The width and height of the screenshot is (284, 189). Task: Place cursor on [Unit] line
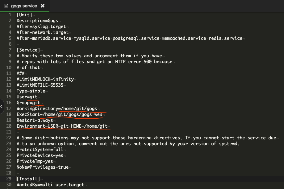(x=24, y=15)
